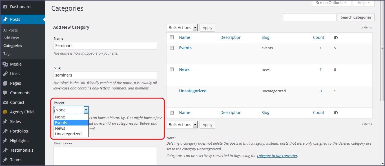Image resolution: width=385 pixels, height=166 pixels.
Task: Expand the Screen Options panel
Action: pyautogui.click(x=331, y=3)
